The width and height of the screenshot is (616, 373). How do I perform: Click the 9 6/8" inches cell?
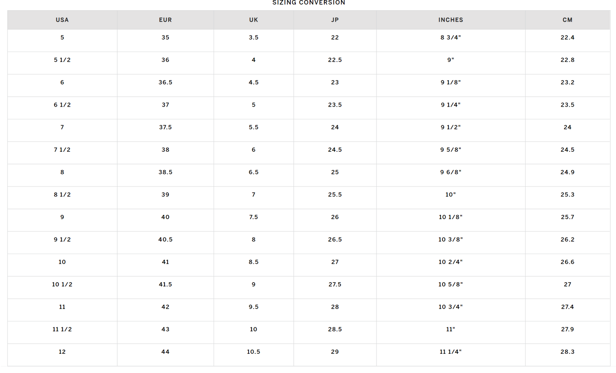click(451, 172)
